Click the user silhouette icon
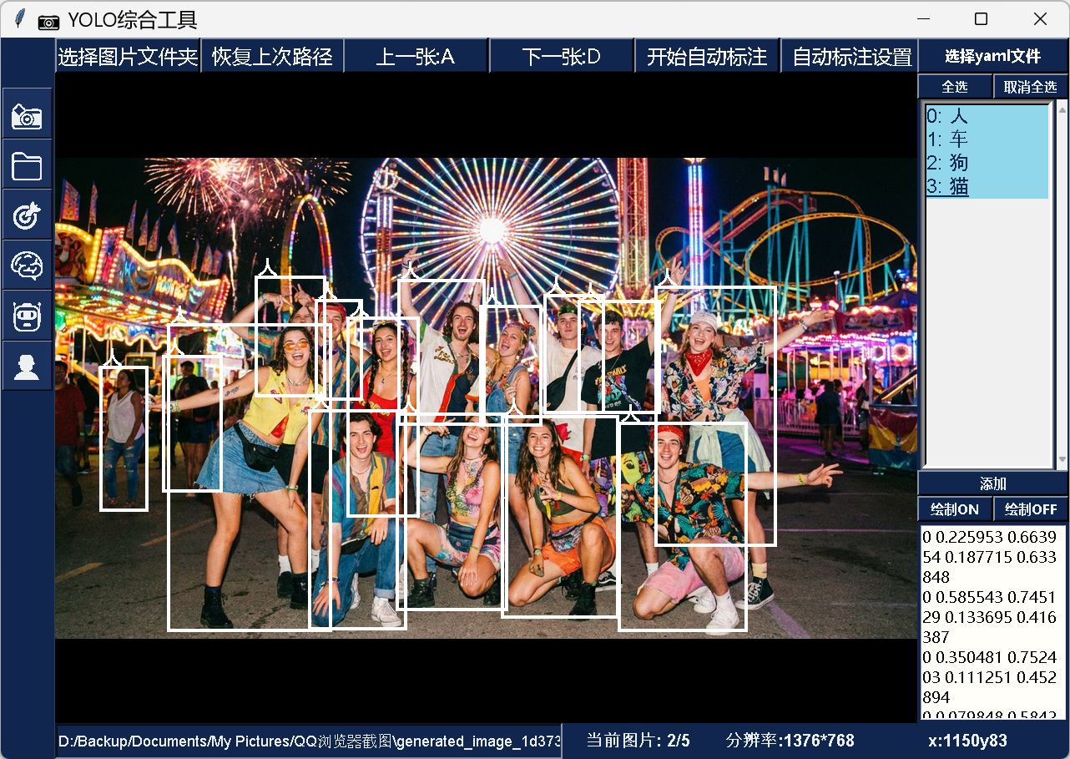1070x759 pixels. [28, 366]
